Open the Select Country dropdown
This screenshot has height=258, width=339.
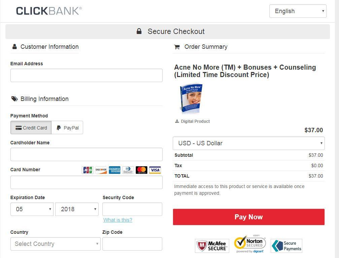coord(55,244)
